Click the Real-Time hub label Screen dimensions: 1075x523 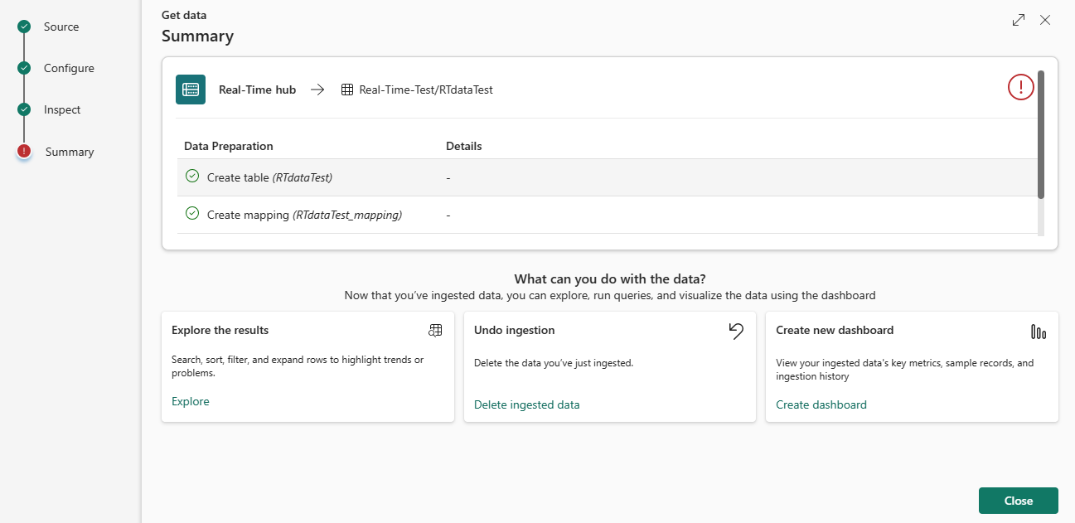pos(257,90)
